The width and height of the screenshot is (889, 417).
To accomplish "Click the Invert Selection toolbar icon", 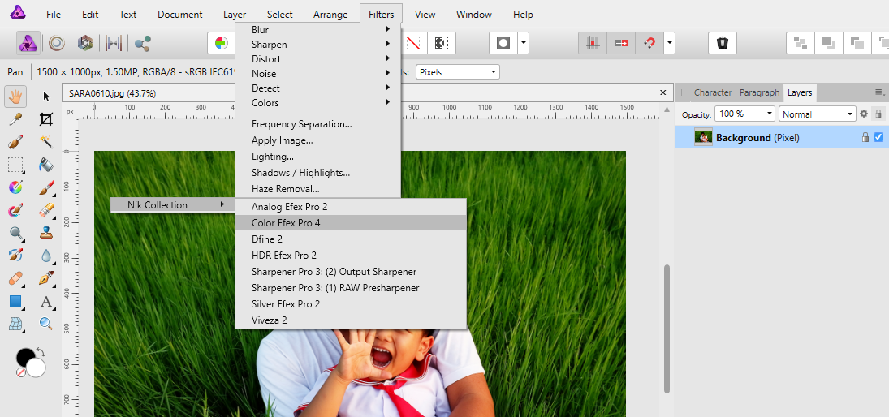I will point(441,43).
